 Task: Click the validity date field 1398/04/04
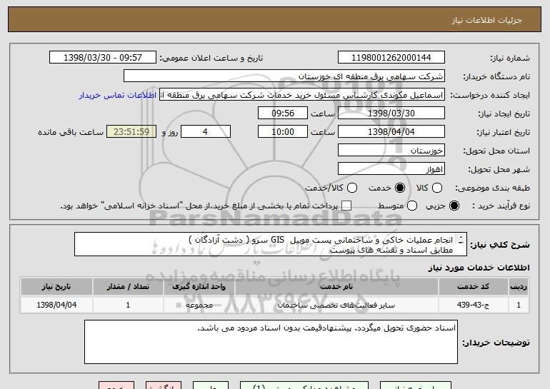(x=391, y=132)
